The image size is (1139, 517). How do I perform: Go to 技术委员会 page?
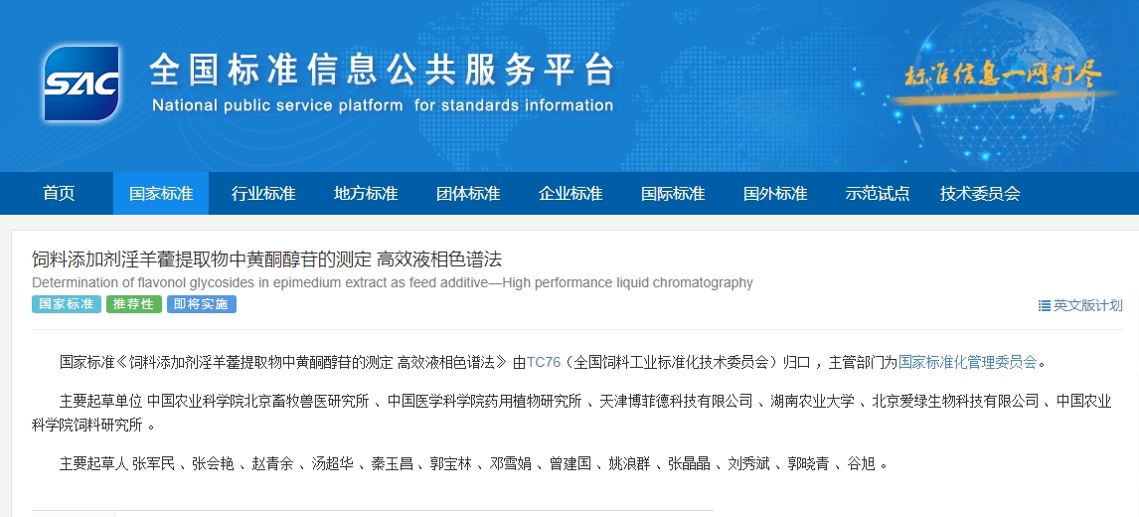click(980, 194)
